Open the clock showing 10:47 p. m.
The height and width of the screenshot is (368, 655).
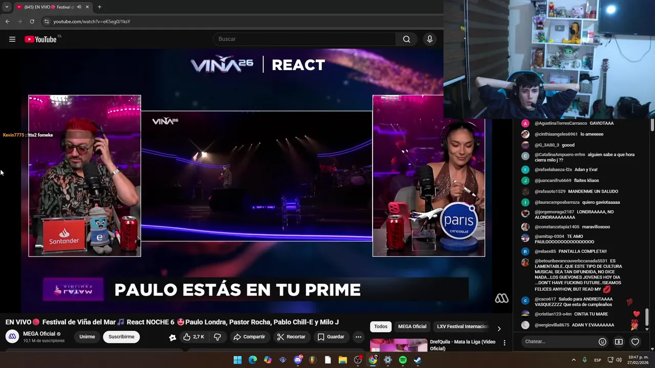pyautogui.click(x=637, y=360)
